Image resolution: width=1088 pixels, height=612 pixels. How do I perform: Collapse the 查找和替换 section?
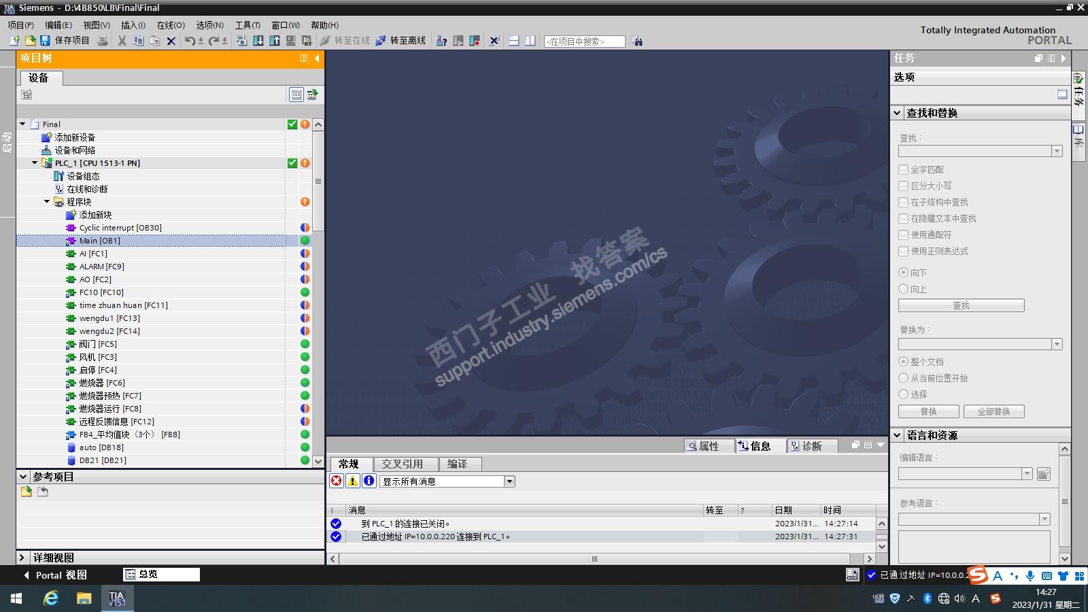(898, 113)
